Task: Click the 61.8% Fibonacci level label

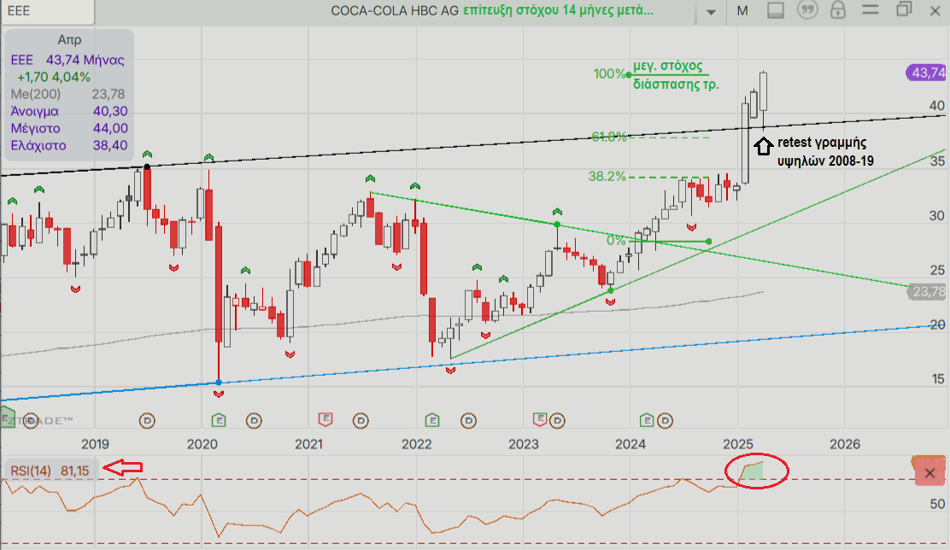Action: click(609, 137)
